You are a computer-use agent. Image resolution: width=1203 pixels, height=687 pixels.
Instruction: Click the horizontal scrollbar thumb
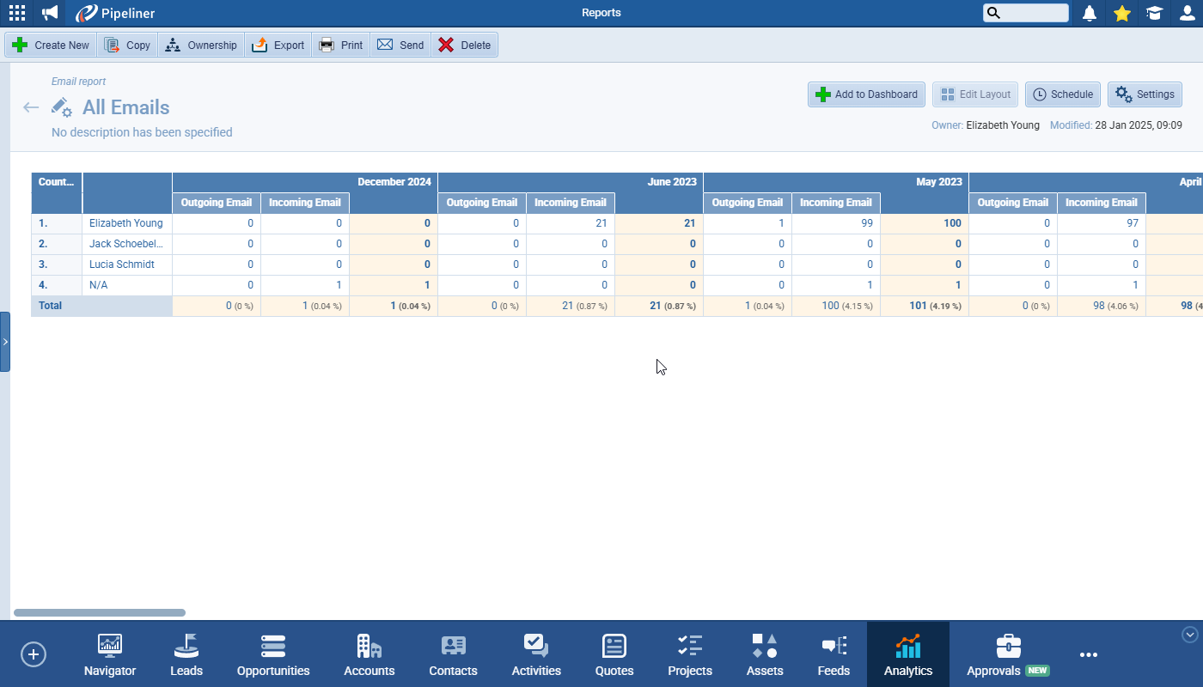click(x=100, y=612)
